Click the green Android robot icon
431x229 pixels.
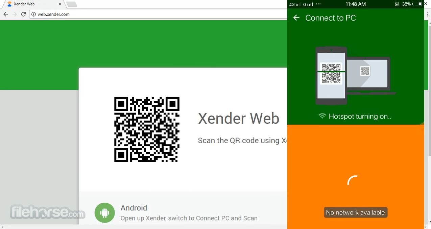click(105, 213)
